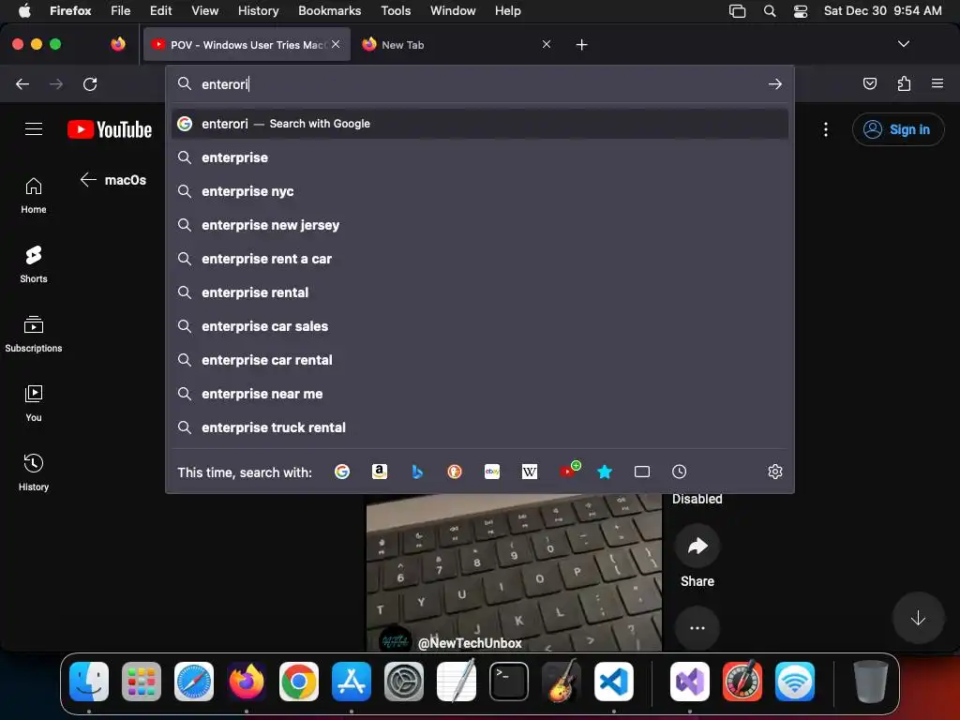Viewport: 960px width, 720px height.
Task: Select 'enterprise car rental' suggestion
Action: [x=479, y=359]
